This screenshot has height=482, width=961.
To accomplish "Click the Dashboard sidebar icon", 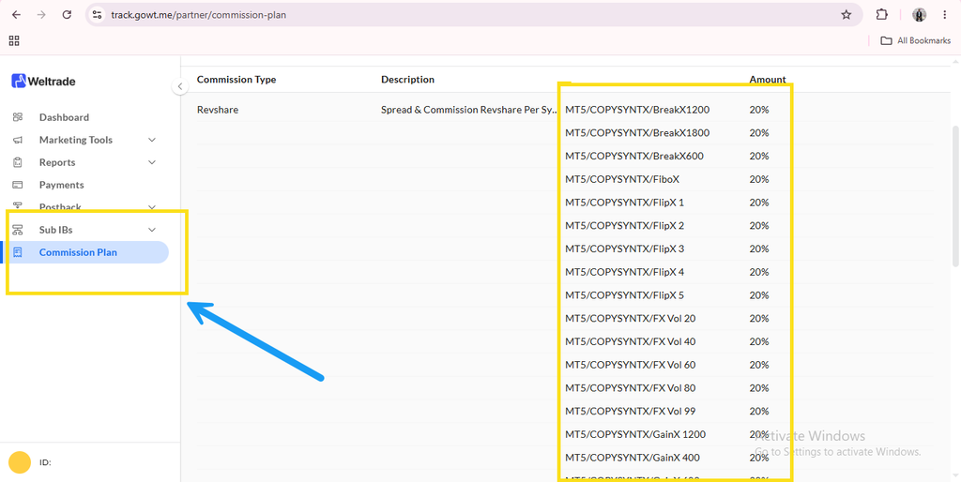I will tap(18, 117).
